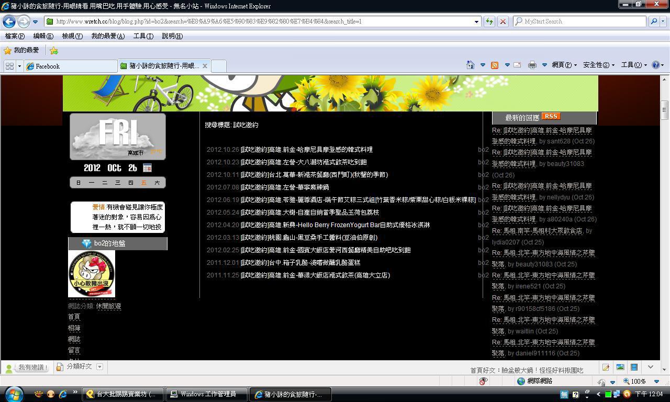The image size is (670, 402).
Task: Refresh the page with the reload icon
Action: point(489,21)
